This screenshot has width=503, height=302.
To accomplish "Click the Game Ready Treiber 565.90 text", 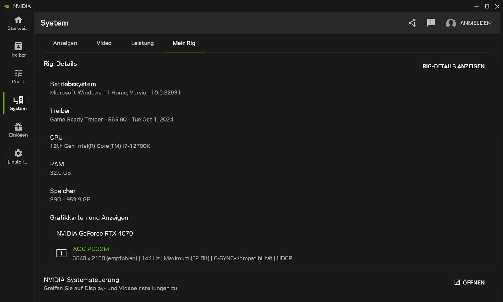I will pyautogui.click(x=112, y=120).
